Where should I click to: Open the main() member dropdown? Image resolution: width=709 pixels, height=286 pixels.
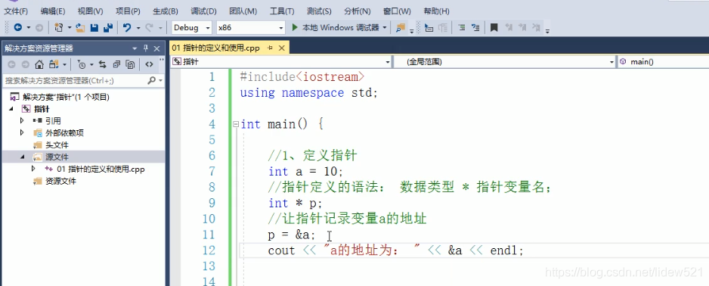click(x=663, y=62)
